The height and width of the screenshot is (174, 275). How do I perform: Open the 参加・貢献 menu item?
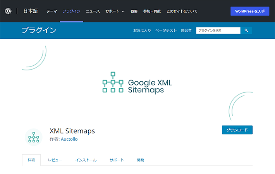coord(152,11)
